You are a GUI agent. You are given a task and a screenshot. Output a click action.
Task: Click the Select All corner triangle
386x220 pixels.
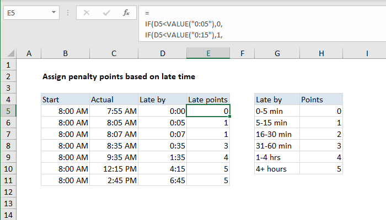coord(11,53)
